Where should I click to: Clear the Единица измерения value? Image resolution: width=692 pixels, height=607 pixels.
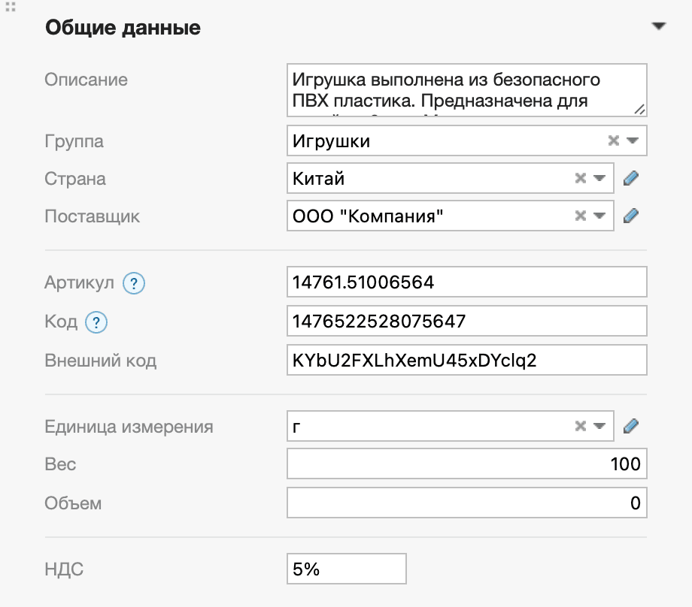(x=579, y=426)
